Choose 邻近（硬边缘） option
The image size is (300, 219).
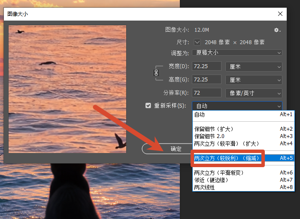[x=243, y=180]
